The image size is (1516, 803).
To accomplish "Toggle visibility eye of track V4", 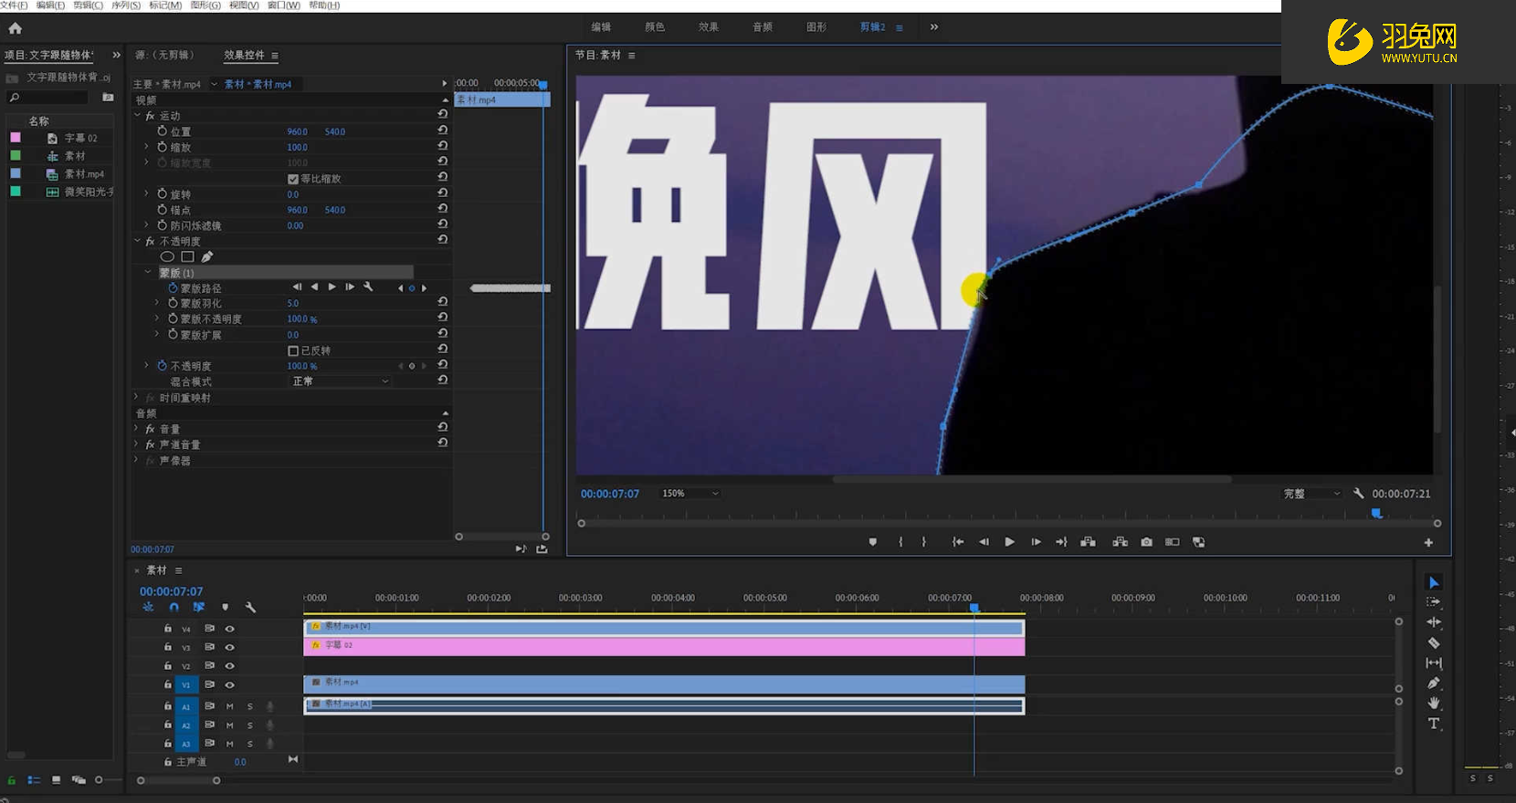I will coord(230,629).
